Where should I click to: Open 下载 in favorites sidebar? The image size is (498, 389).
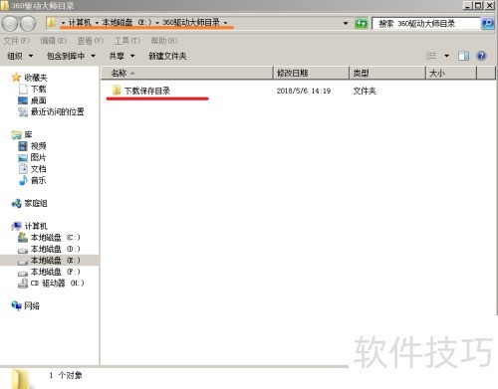coord(32,89)
